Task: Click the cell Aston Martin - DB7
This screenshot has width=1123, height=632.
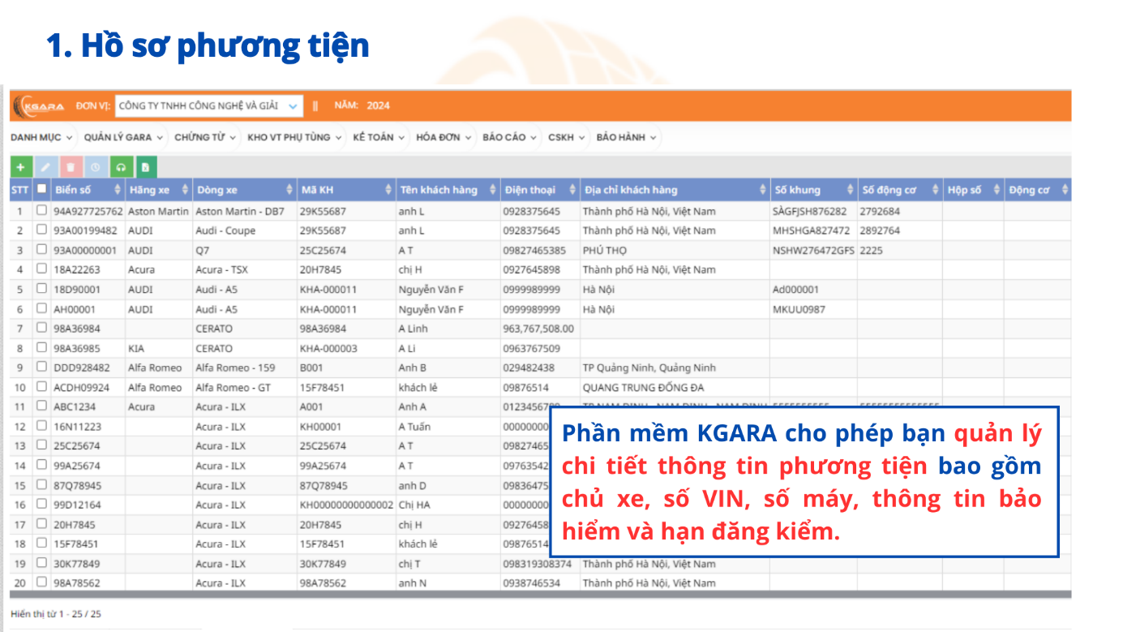Action: 240,211
